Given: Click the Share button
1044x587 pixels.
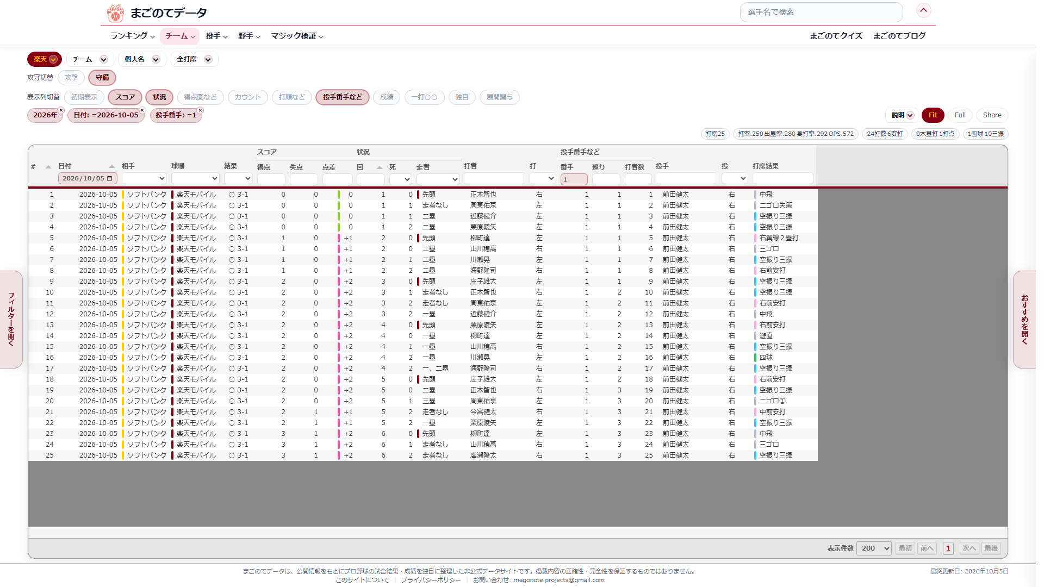Looking at the screenshot, I should [992, 115].
